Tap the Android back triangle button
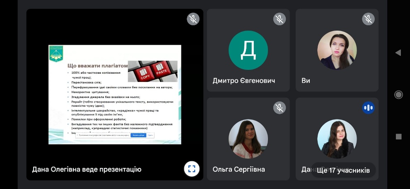The image size is (410, 189). pos(398,53)
